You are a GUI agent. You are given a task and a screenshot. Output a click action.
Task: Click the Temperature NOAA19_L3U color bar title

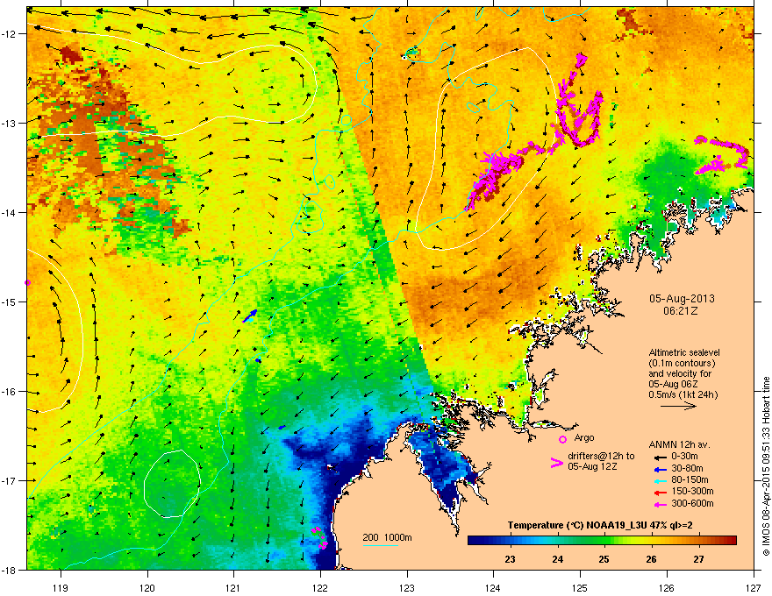[x=600, y=525]
